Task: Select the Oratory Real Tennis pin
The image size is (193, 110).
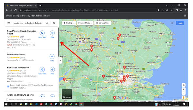Action: point(103,76)
